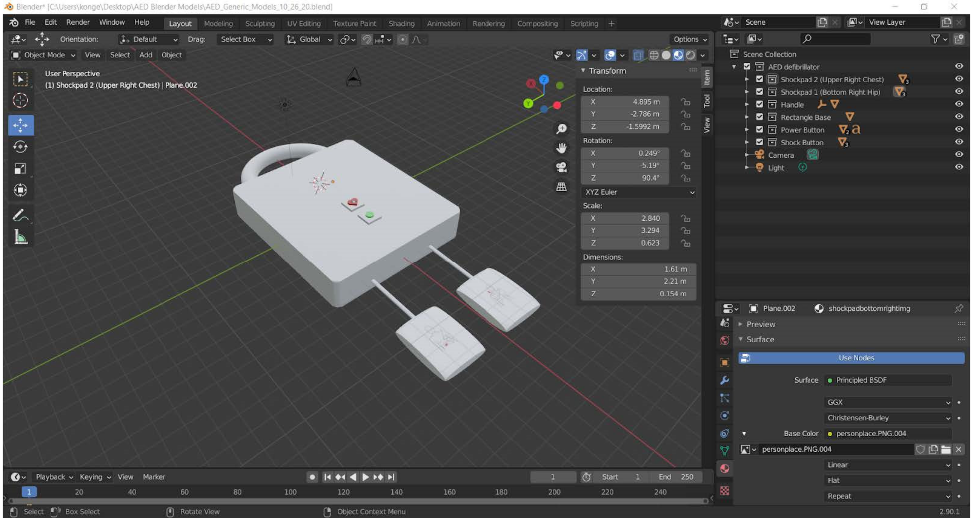
Task: Open the Object Mode dropdown
Action: [x=43, y=55]
